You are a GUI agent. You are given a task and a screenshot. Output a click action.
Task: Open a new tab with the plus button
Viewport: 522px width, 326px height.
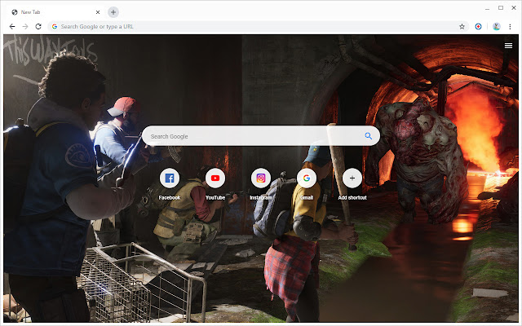coord(113,12)
